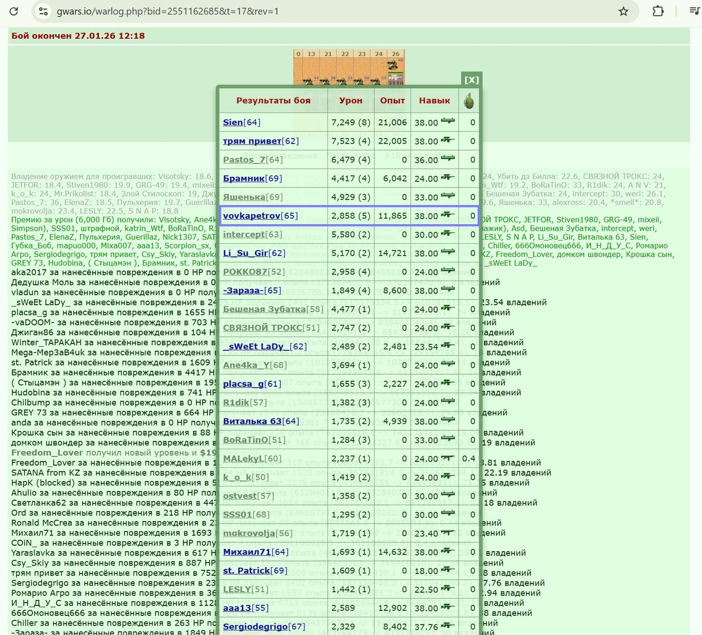Click the grenade icon in results header
This screenshot has width=702, height=635.
click(x=469, y=101)
